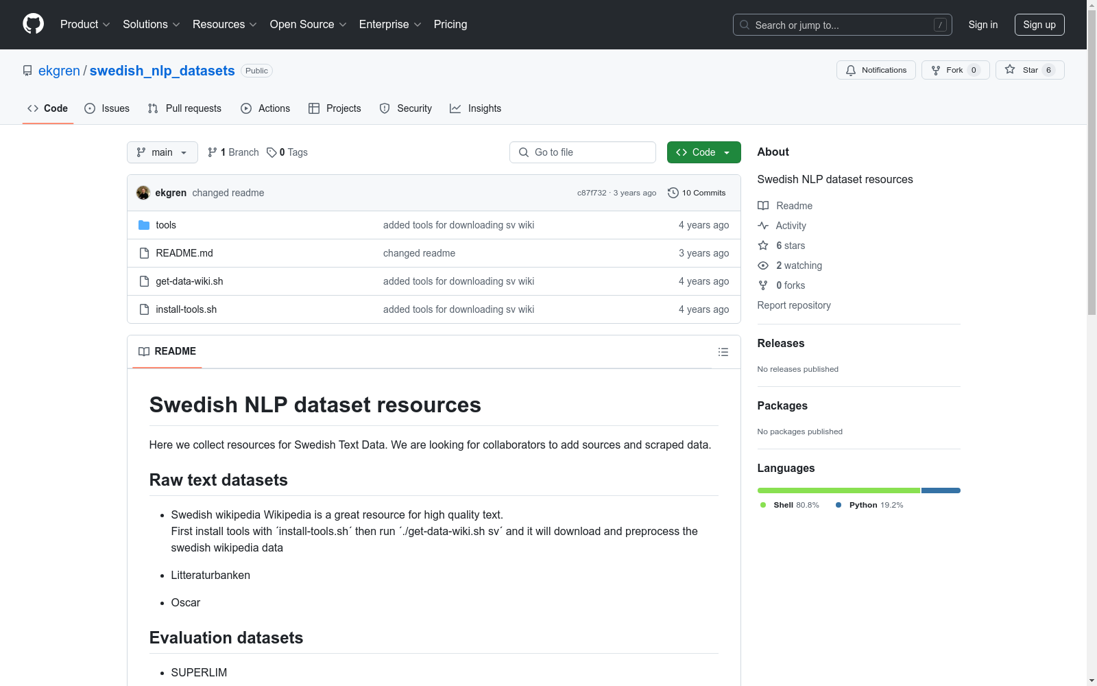
Task: Click the Fork icon
Action: tap(936, 70)
